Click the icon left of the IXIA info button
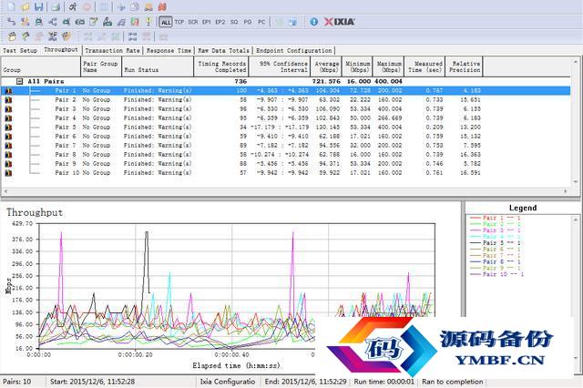Viewport: 583px width, 388px height. [293, 22]
